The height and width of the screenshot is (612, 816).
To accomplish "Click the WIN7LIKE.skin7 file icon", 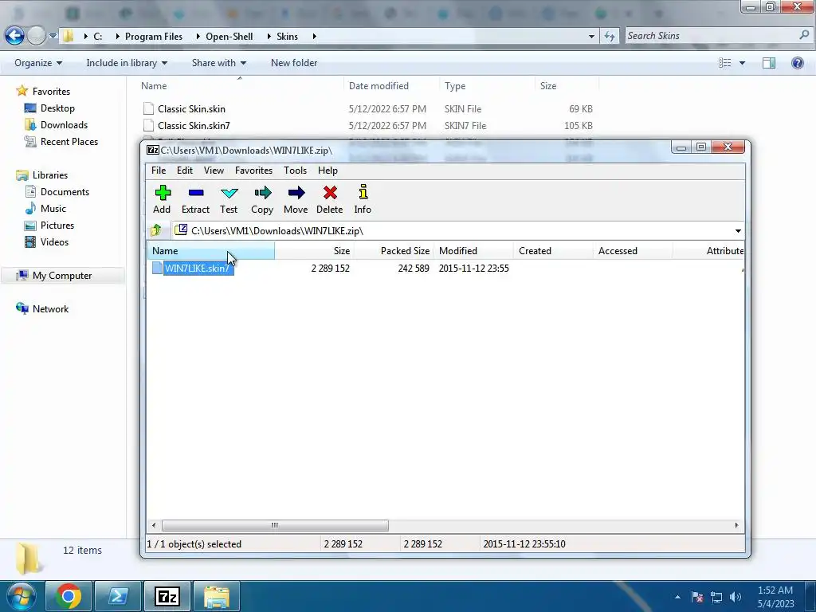I will coord(157,268).
